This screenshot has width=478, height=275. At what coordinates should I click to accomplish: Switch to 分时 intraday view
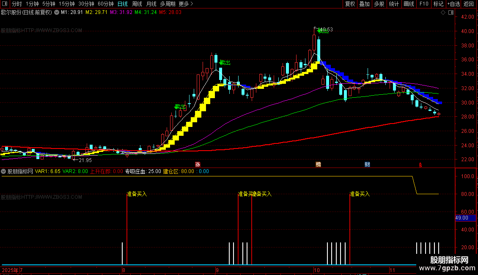click(17, 4)
